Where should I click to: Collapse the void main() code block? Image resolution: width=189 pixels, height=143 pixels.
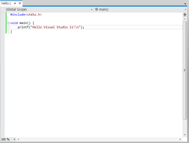click(8, 23)
